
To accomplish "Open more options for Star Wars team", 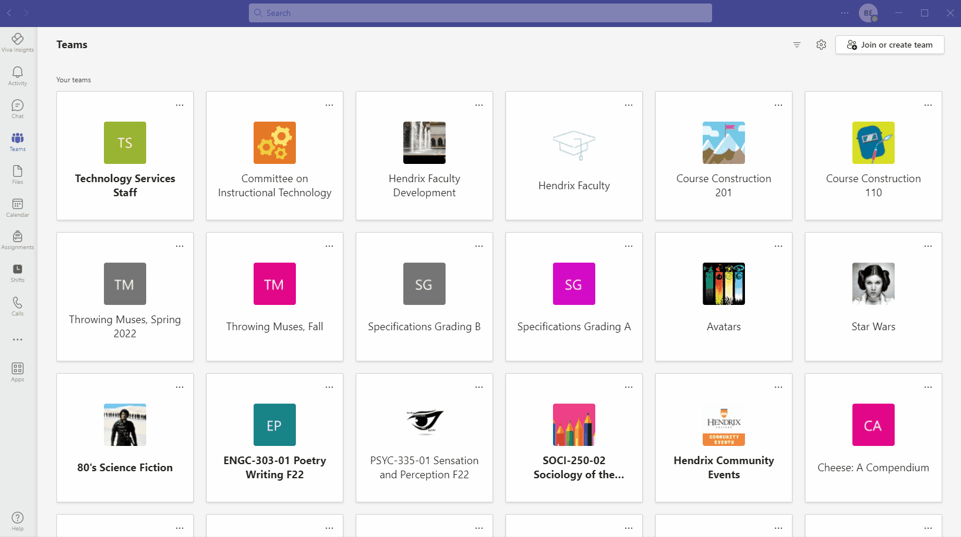I will [928, 246].
